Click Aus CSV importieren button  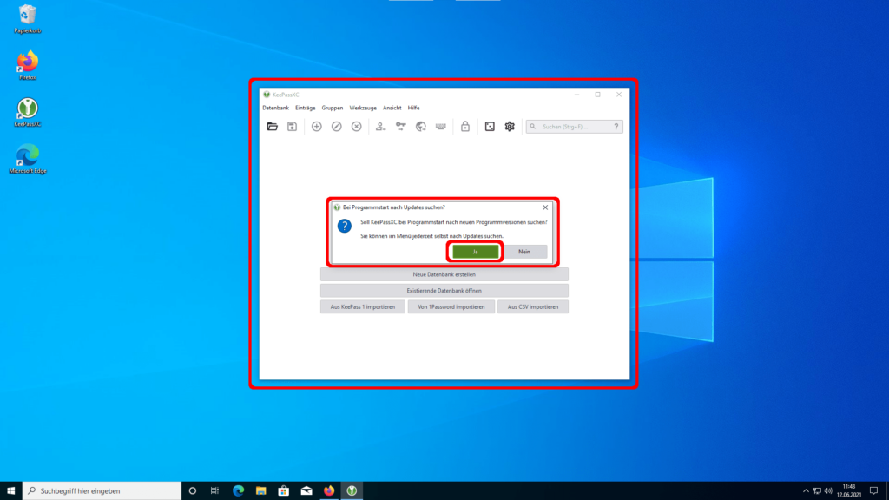pyautogui.click(x=533, y=306)
